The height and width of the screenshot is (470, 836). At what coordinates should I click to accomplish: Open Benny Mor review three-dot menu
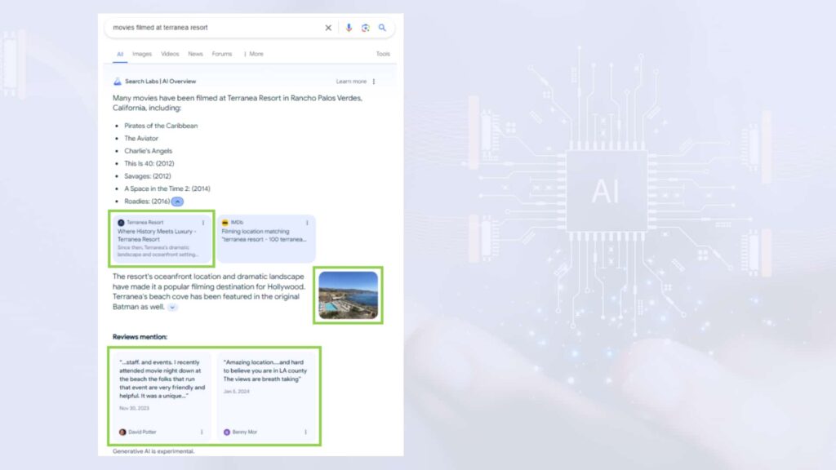click(305, 432)
